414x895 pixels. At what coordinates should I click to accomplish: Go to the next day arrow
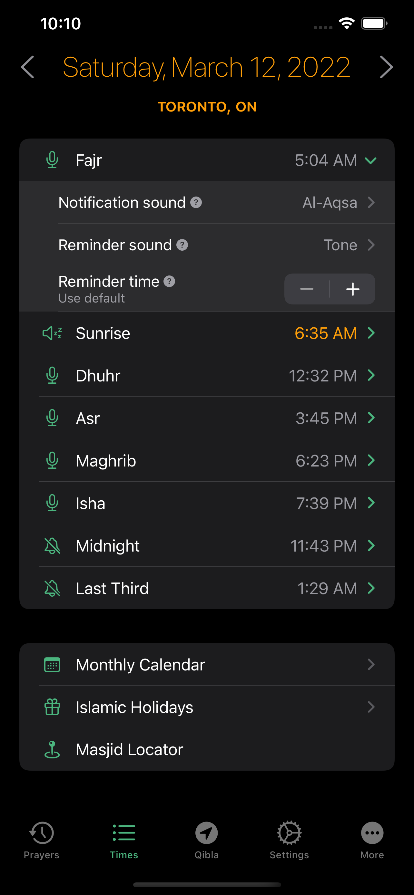tap(386, 67)
